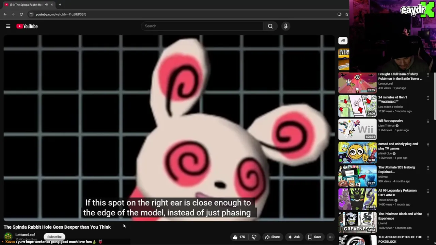Click 'planet clue' channel name
The width and height of the screenshot is (436, 245).
coord(385,153)
